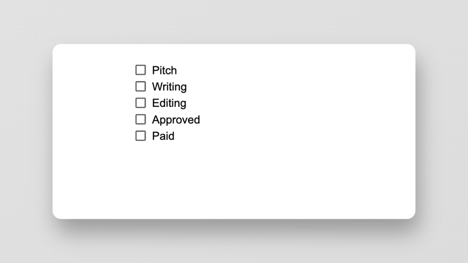
Task: Toggle the Approved checkbox
Action: (x=140, y=120)
